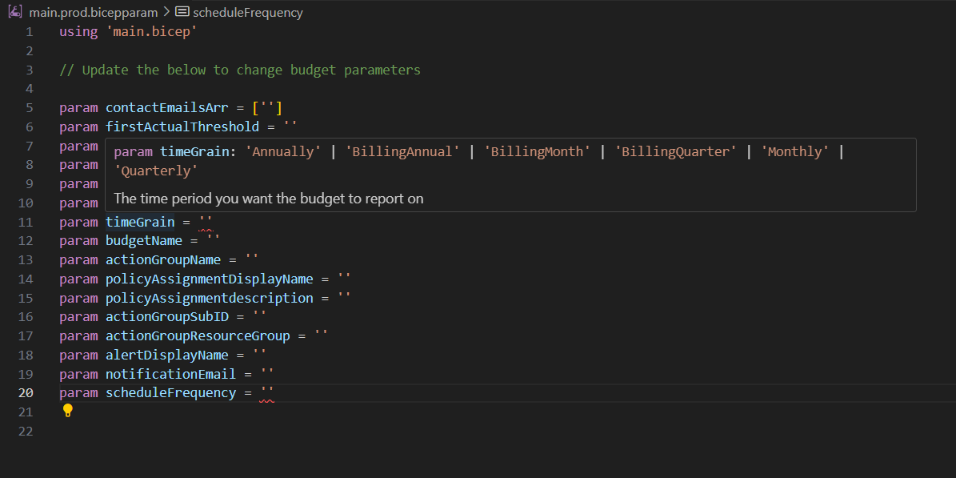Click actionGroupName parameter name
956x478 pixels.
tap(162, 259)
